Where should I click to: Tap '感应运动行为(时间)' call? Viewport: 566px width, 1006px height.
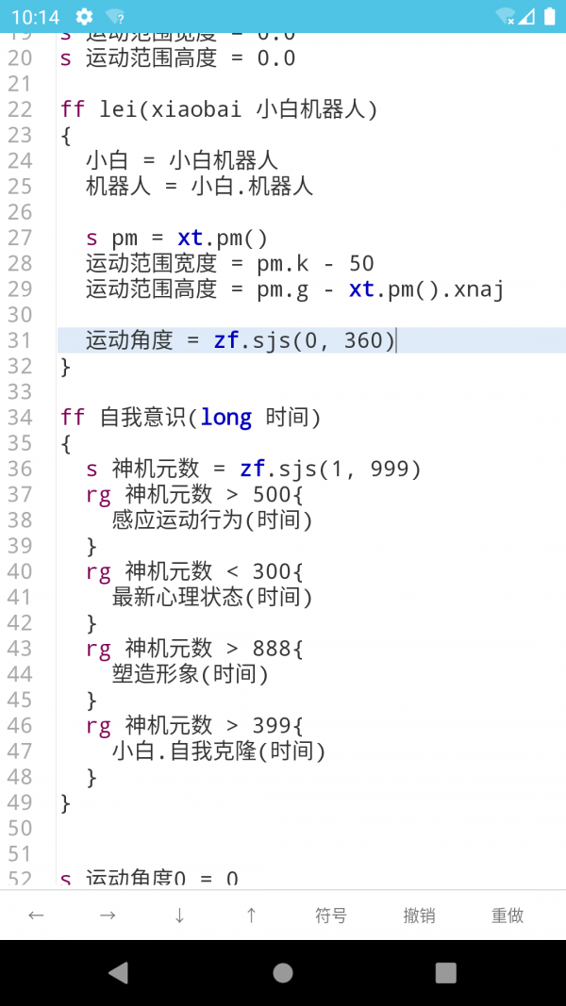click(x=212, y=520)
